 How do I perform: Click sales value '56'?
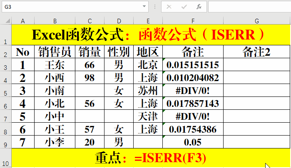point(90,103)
